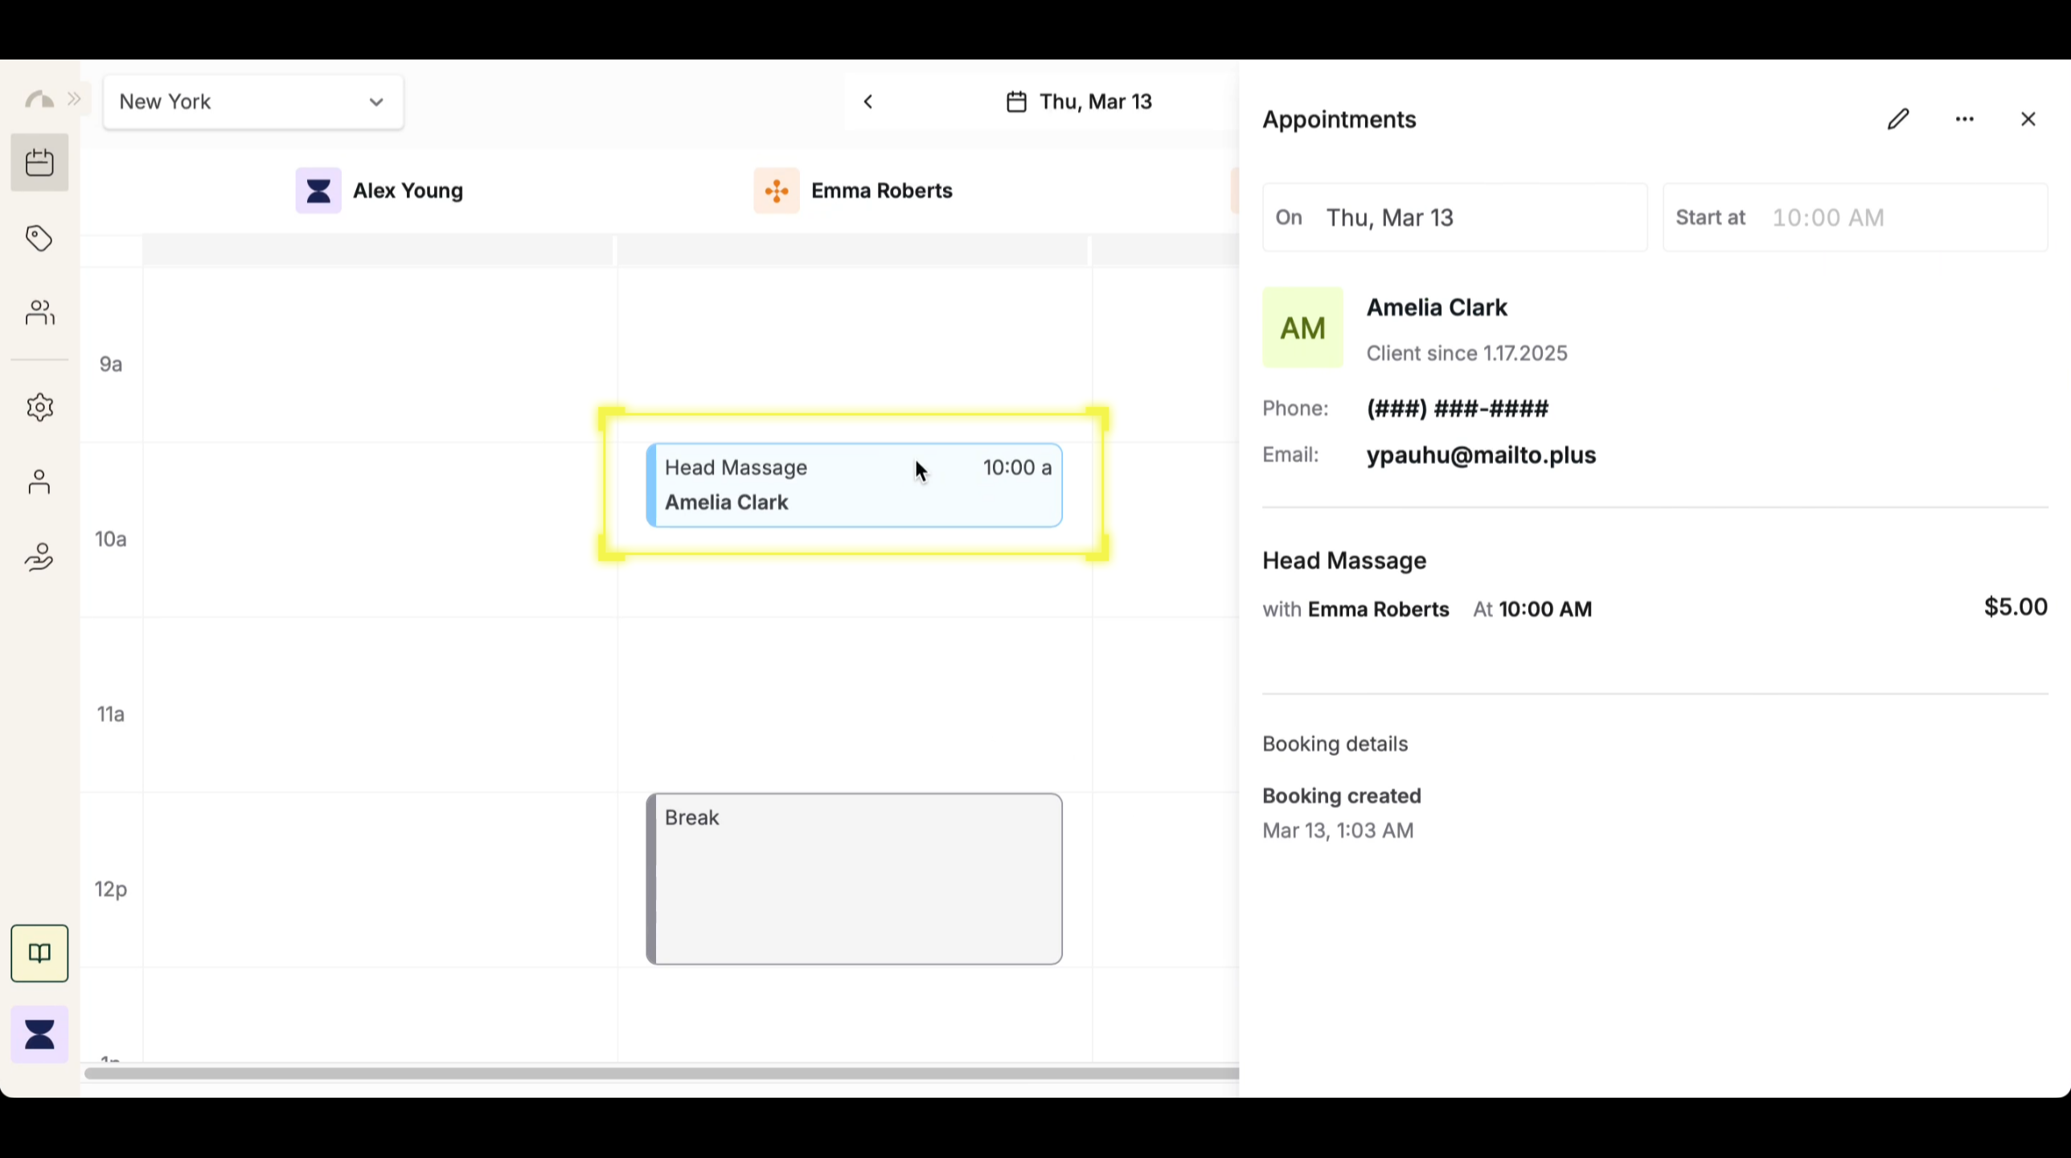Select the Head Massage appointment block
The height and width of the screenshot is (1158, 2071).
(x=854, y=486)
